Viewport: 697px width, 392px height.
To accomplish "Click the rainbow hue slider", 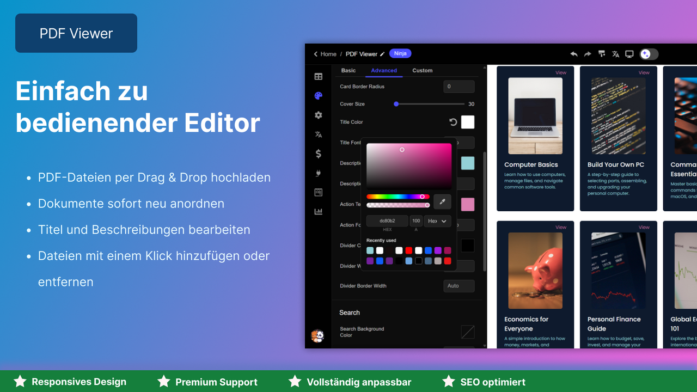I will coord(398,197).
